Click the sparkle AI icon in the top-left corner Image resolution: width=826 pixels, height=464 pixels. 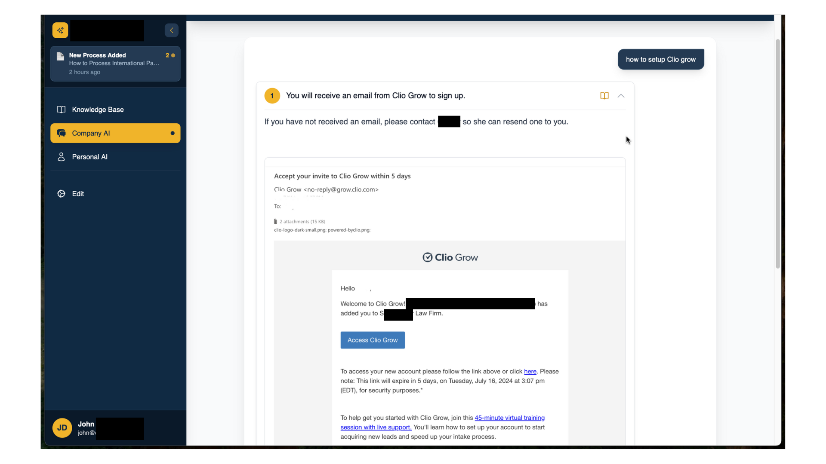pos(60,30)
